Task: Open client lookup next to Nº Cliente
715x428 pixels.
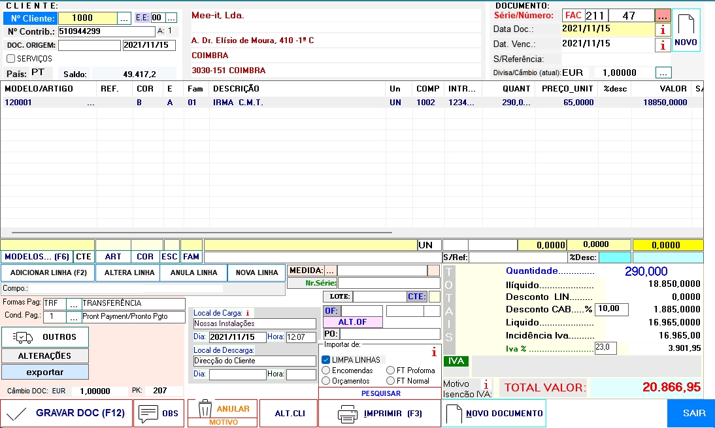Action: coord(125,18)
